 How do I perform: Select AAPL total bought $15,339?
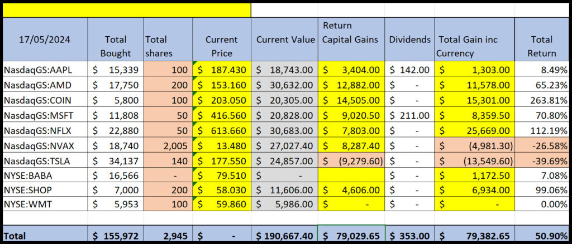pyautogui.click(x=116, y=69)
